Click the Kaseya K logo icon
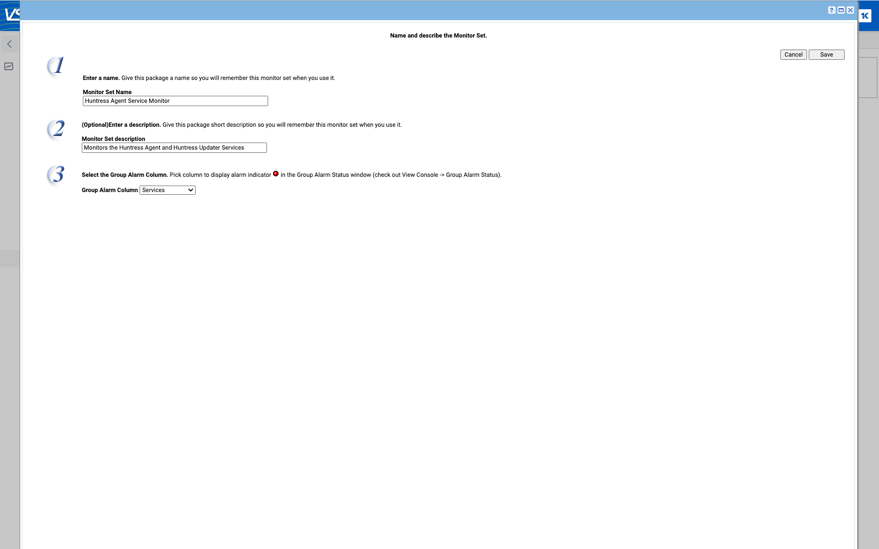This screenshot has width=879, height=549. pyautogui.click(x=865, y=16)
